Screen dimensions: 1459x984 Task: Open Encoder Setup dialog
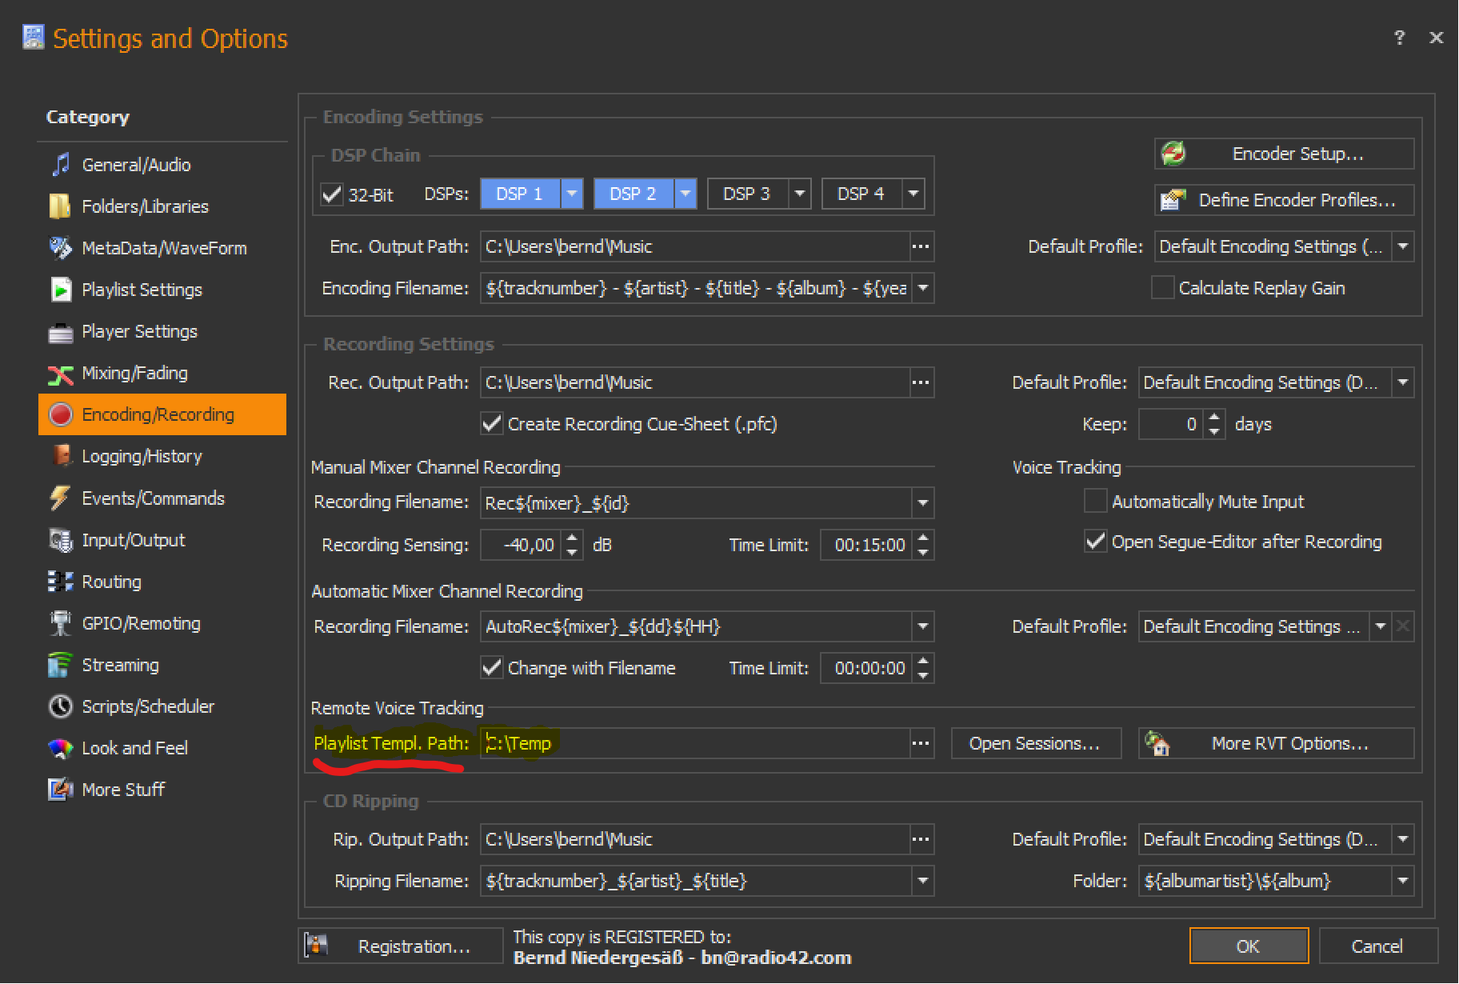[x=1284, y=154]
